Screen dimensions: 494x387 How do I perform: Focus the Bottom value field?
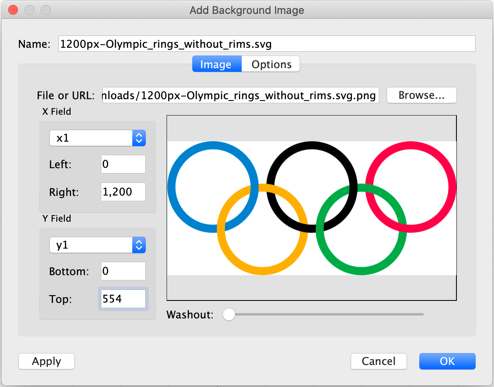point(123,271)
